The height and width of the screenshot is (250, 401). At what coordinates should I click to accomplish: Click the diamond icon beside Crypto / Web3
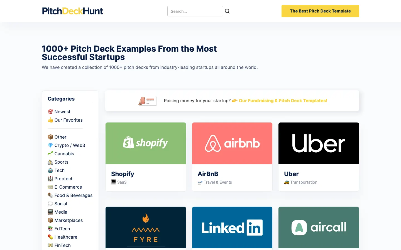(x=50, y=145)
